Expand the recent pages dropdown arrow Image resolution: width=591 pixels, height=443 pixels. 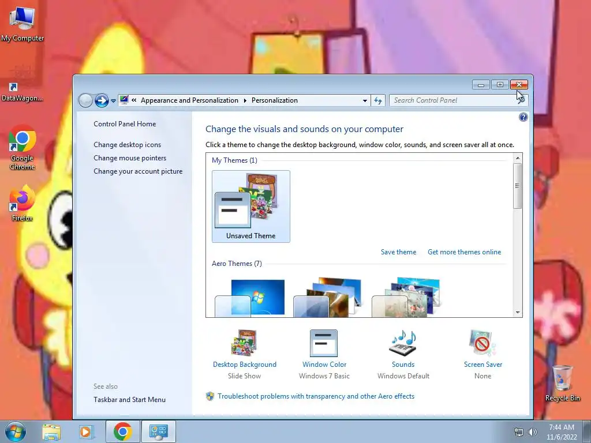[113, 100]
